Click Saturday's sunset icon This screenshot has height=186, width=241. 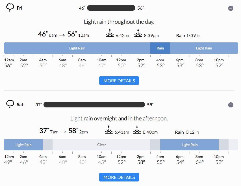[x=137, y=130]
